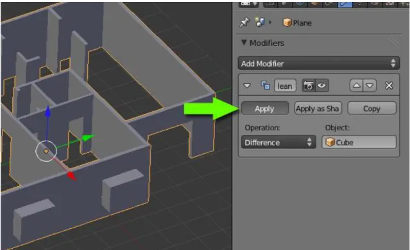Open the Difference operation dropdown
This screenshot has height=250, width=410.
(x=278, y=142)
